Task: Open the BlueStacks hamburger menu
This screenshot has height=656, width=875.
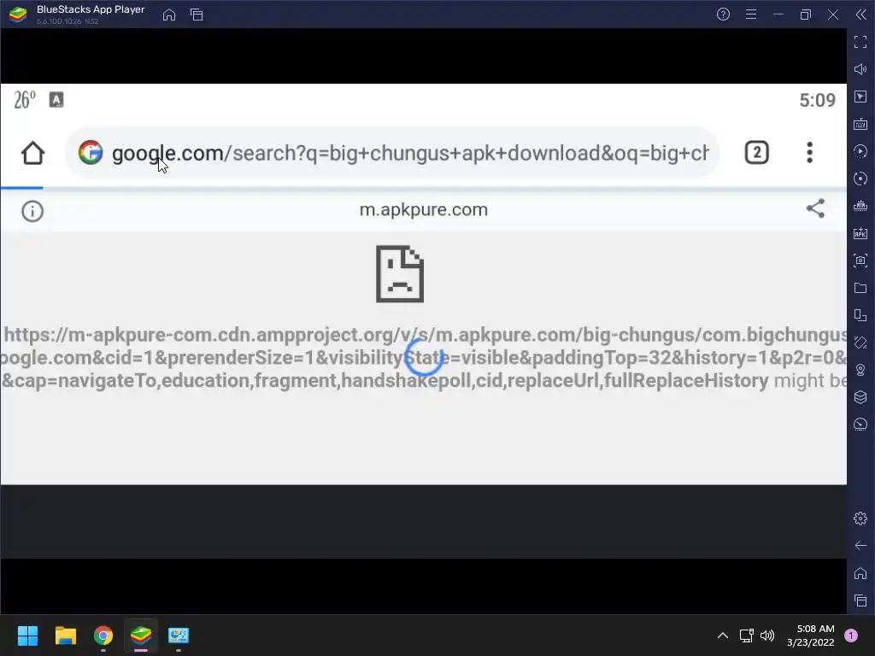Action: click(751, 15)
